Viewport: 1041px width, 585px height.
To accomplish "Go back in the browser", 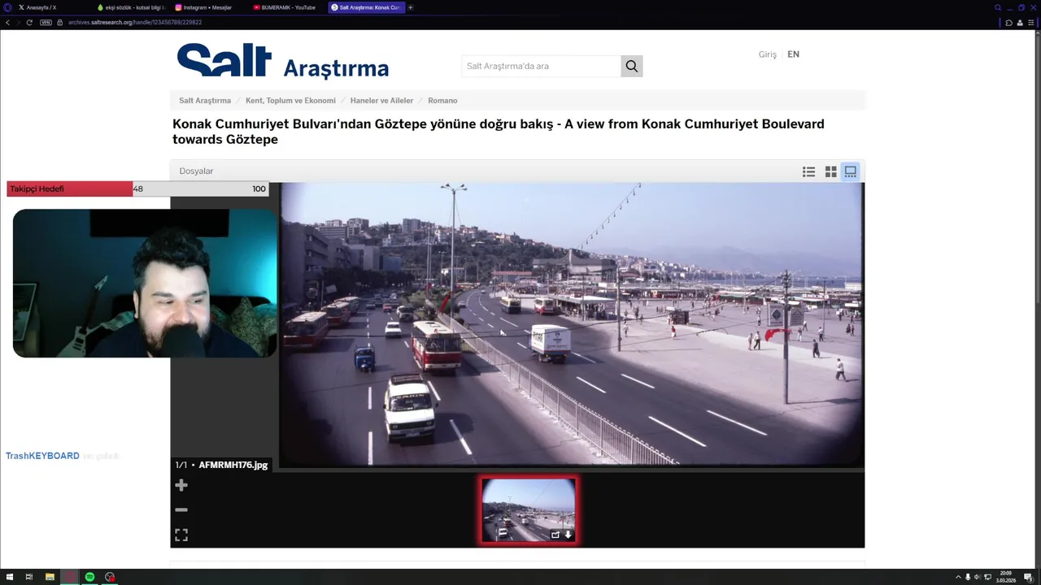I will click(x=7, y=22).
